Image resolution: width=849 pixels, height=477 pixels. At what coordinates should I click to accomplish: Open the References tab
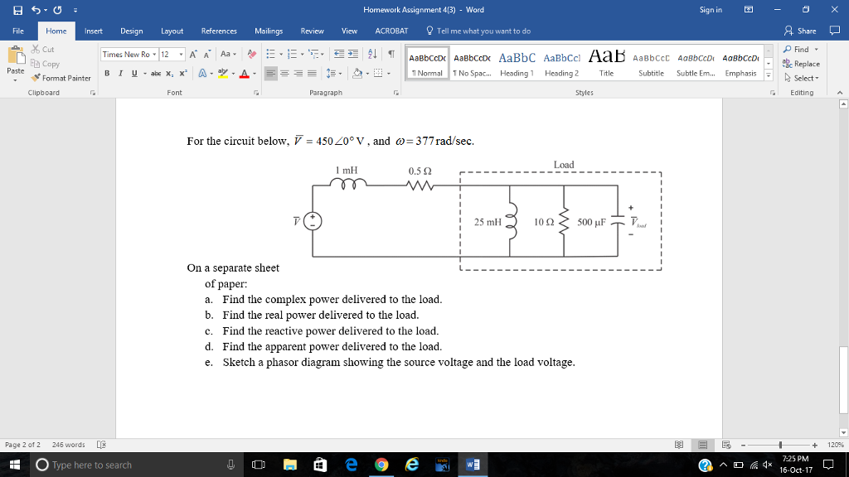(x=219, y=31)
